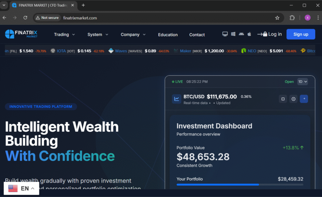Click the Finatrix Market logo
Viewport: 322px width, 197px height.
pyautogui.click(x=21, y=34)
